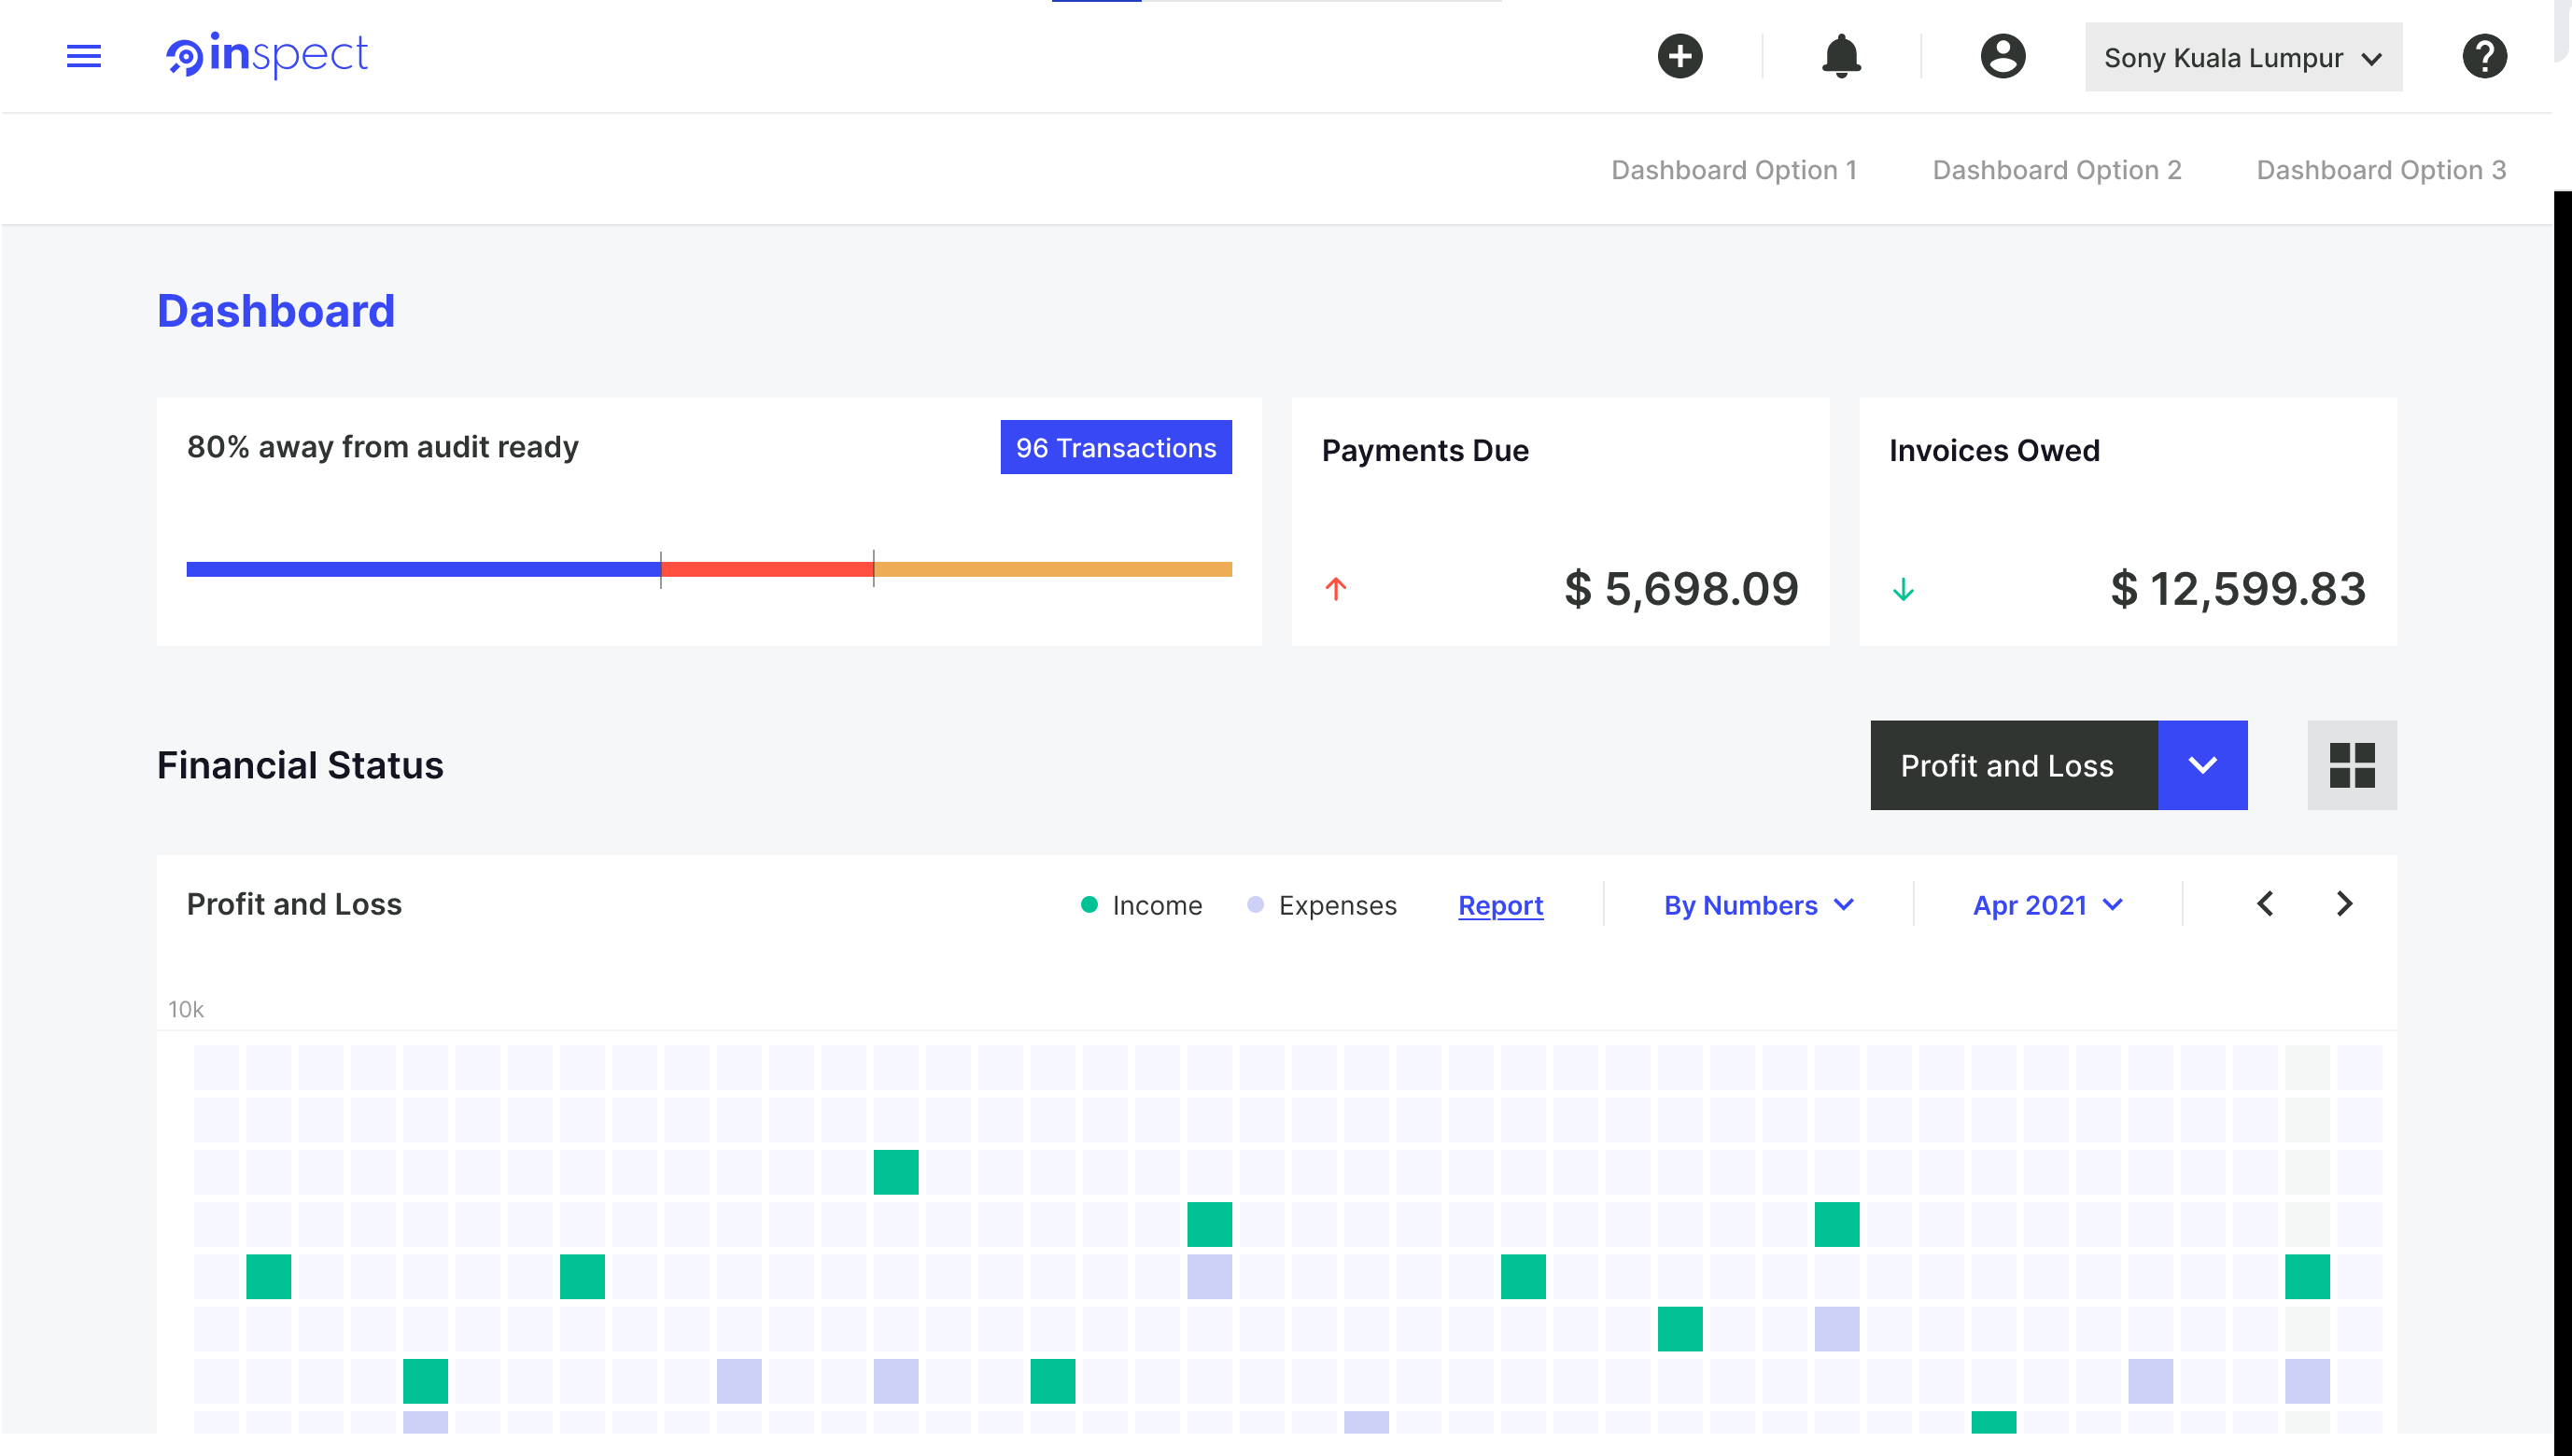Go to previous month with left arrow
The image size is (2572, 1456).
(2265, 904)
